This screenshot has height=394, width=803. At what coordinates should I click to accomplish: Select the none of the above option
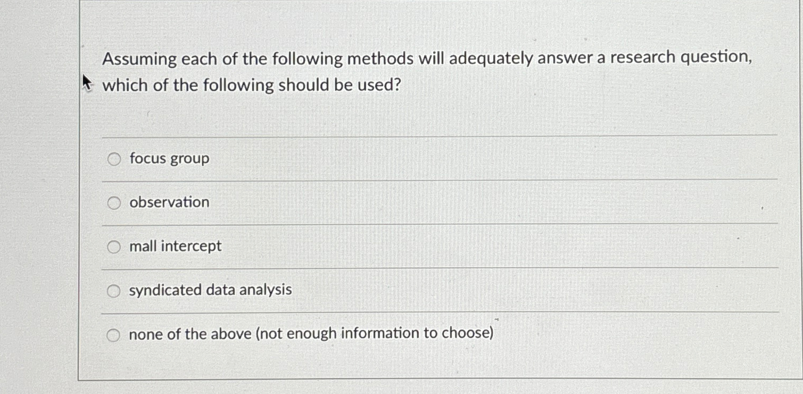(x=114, y=334)
